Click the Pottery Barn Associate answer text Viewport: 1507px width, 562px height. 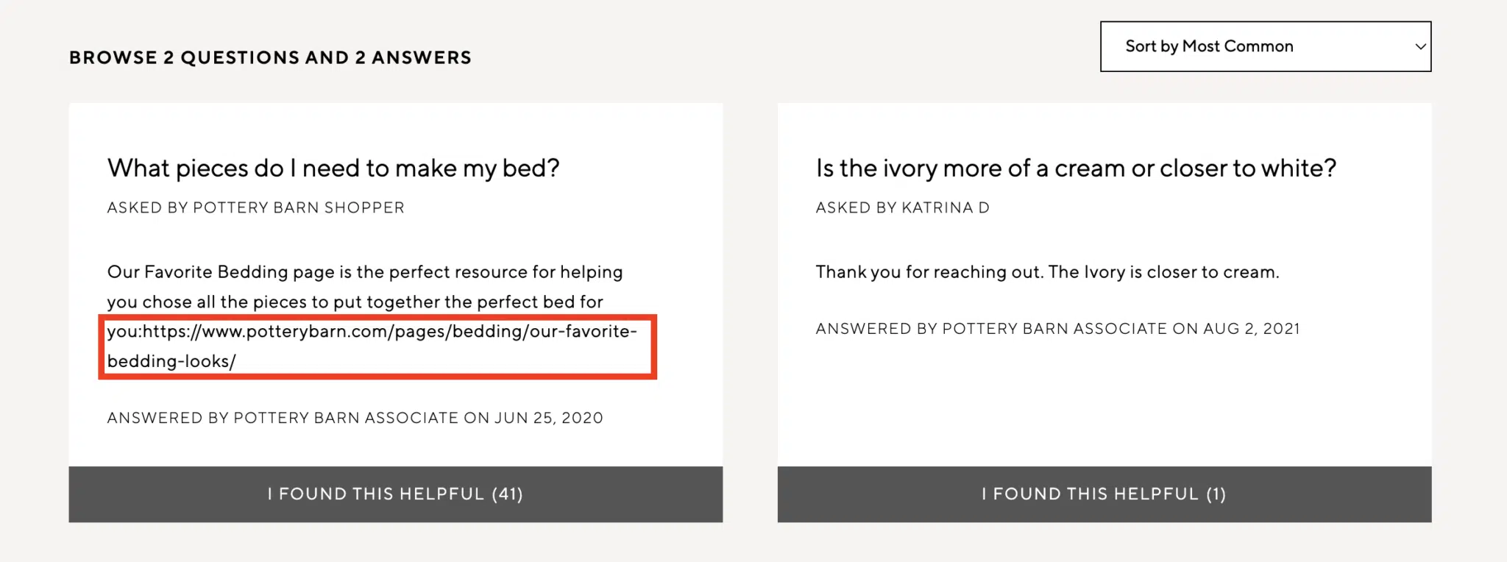(364, 301)
